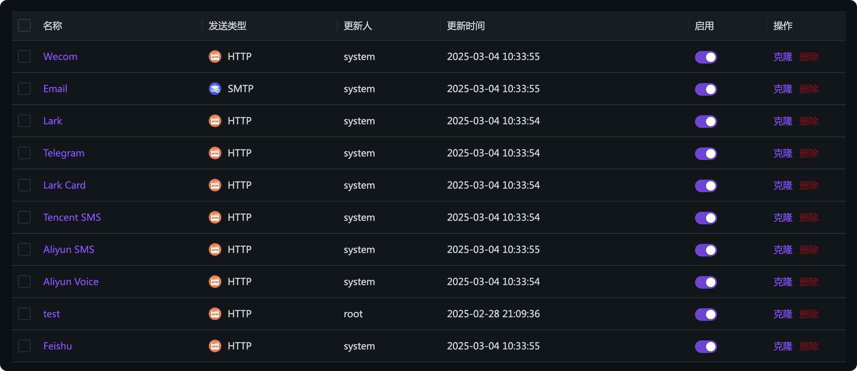
Task: Click the HTTP icon in Wecom row
Action: tap(215, 56)
